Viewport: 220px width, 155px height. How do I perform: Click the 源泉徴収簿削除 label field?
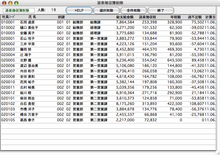pos(17,10)
